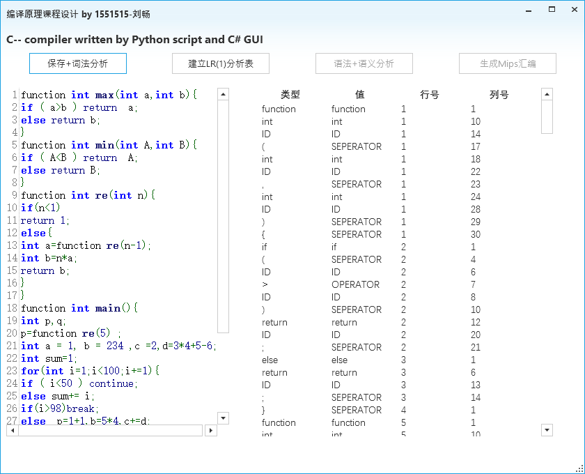This screenshot has height=474, width=585.
Task: Close the compiler window
Action: [x=574, y=10]
